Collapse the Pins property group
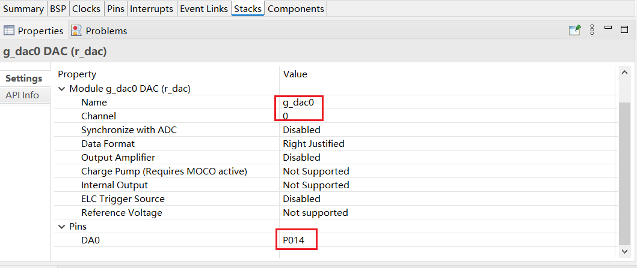Image resolution: width=637 pixels, height=268 pixels. (61, 227)
